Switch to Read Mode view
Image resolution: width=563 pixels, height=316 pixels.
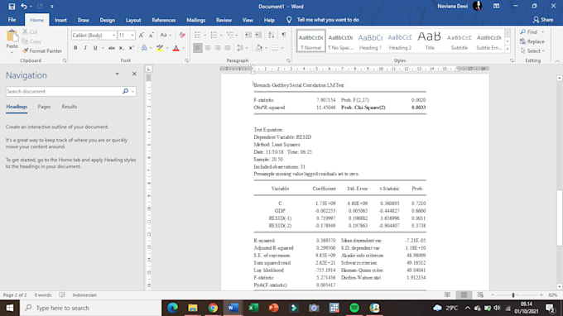[447, 294]
